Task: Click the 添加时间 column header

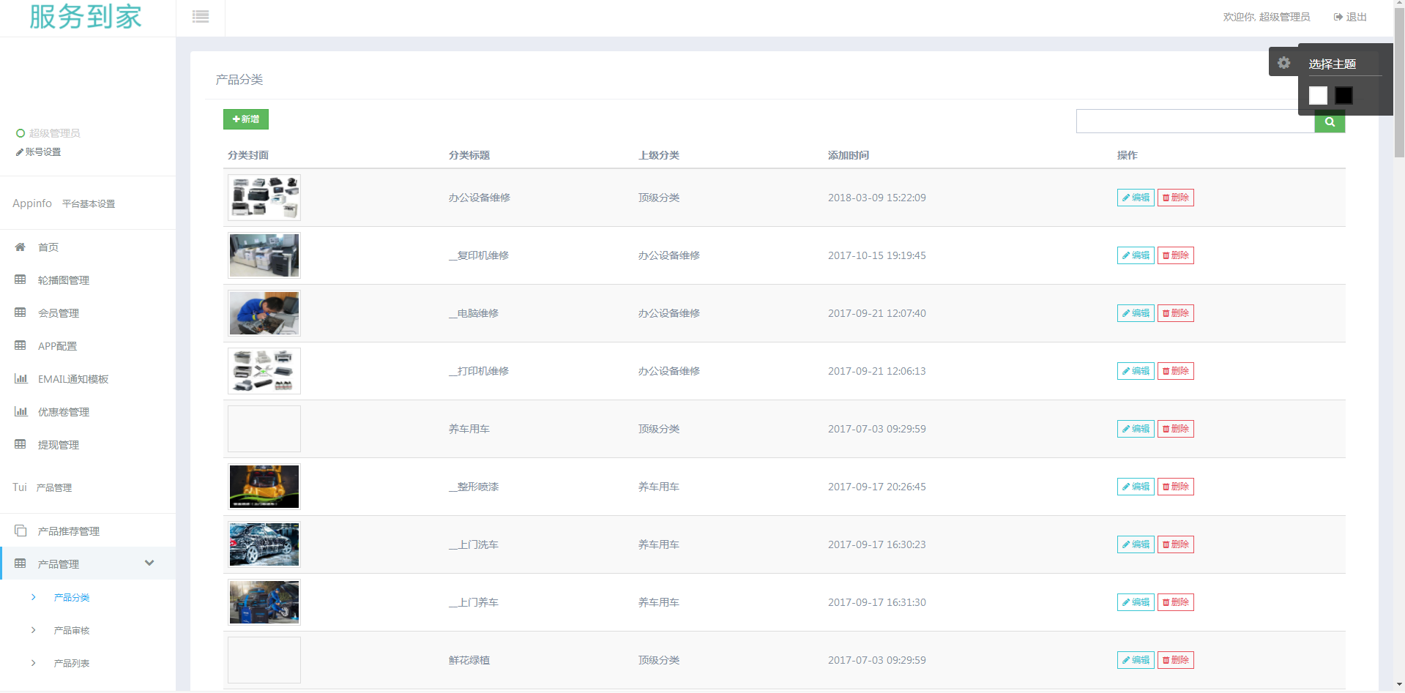Action: pos(849,155)
